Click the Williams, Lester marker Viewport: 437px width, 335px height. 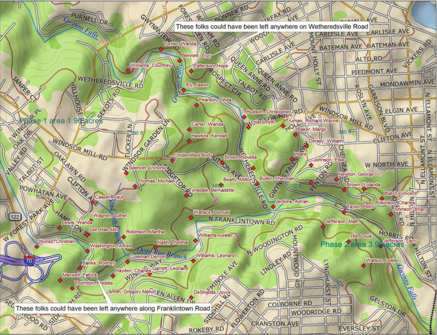pos(195,241)
